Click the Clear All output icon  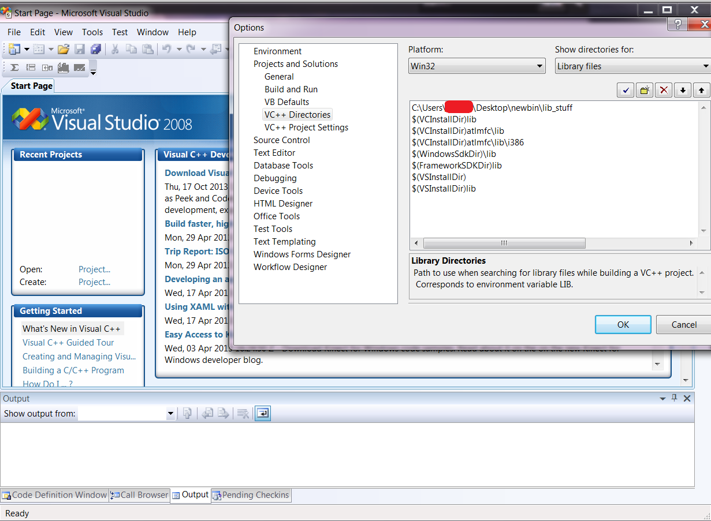[243, 413]
